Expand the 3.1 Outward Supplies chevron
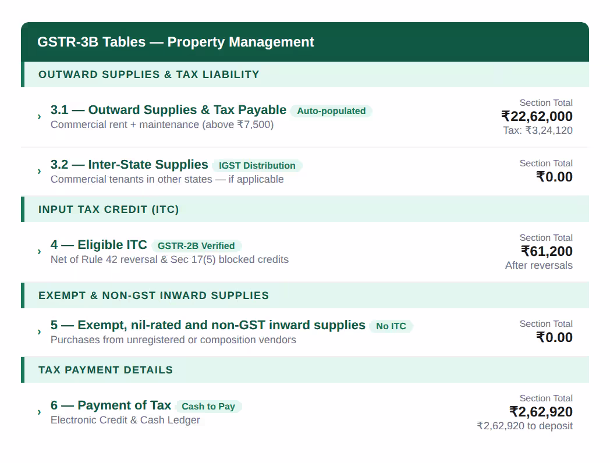Image resolution: width=610 pixels, height=463 pixels. tap(40, 117)
